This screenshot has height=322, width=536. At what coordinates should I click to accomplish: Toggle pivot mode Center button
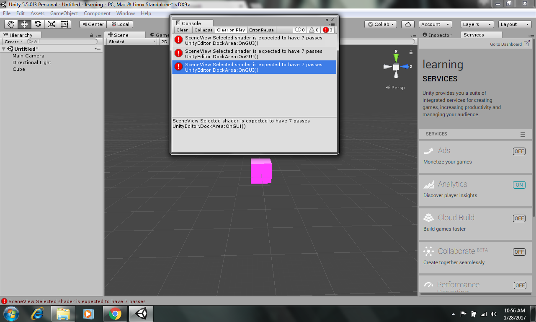(x=93, y=24)
